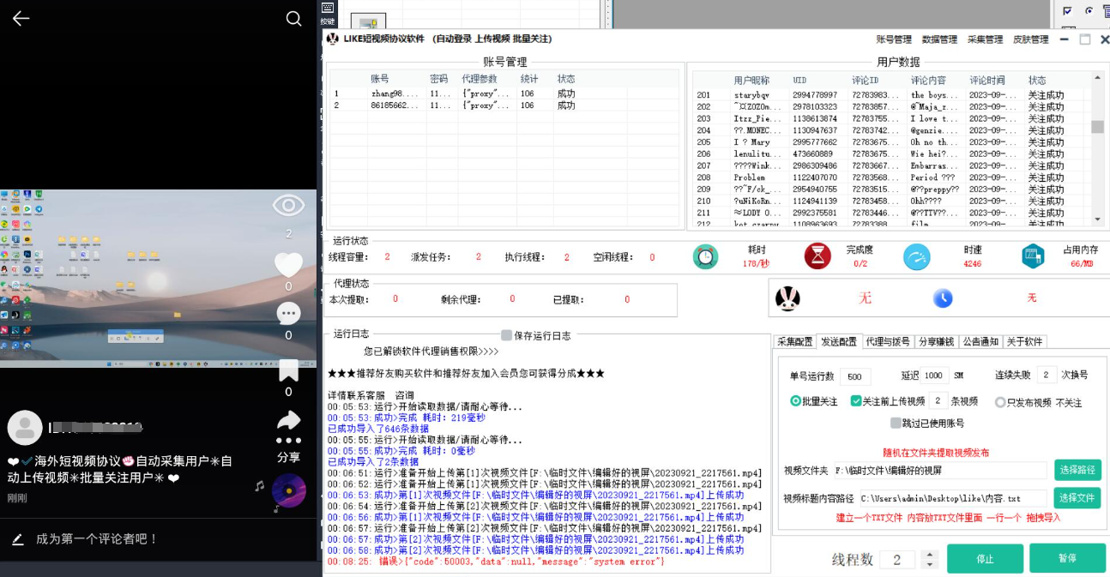Click the blue speedometer icon beside 时速
Viewport: 1110px width, 577px height.
917,256
